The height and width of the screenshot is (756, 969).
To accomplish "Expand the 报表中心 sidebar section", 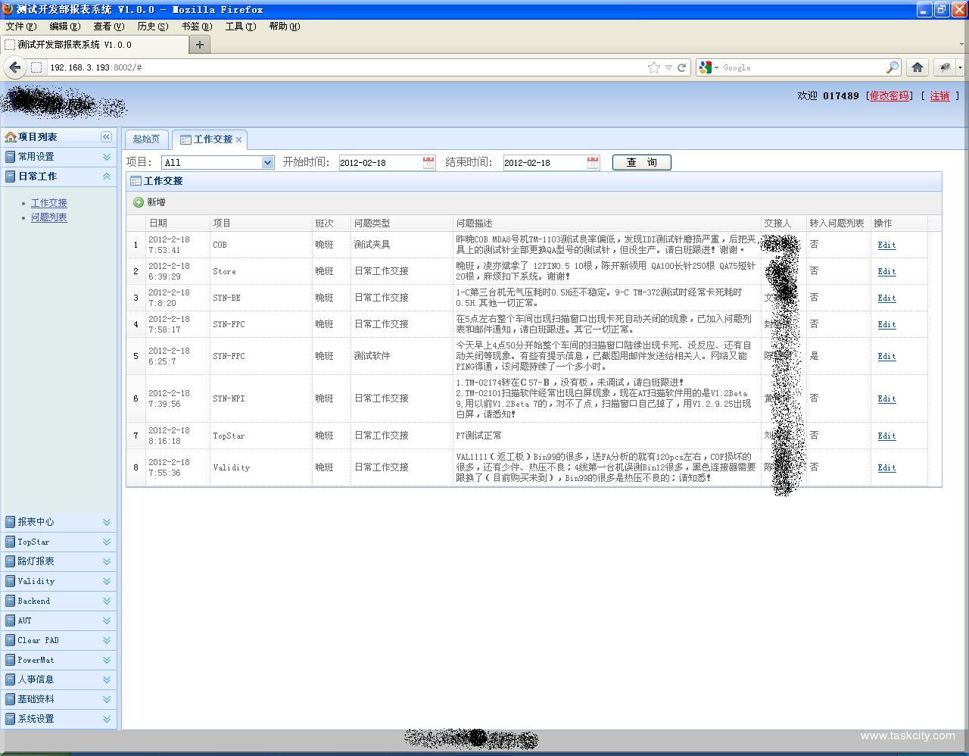I will [x=106, y=522].
